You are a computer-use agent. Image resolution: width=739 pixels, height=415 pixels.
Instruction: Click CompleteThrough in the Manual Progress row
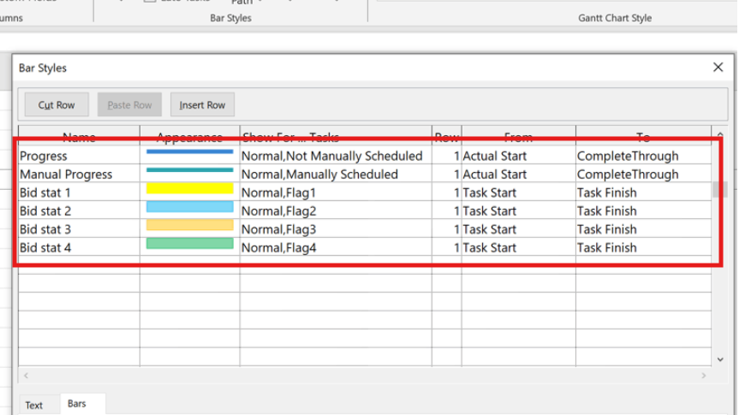point(643,174)
